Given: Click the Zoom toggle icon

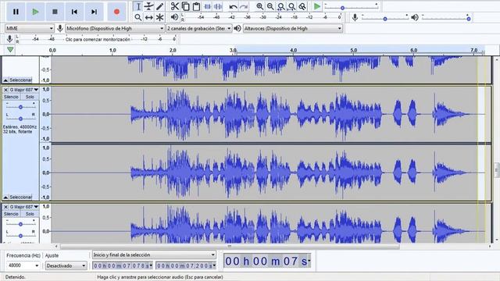Looking at the screenshot, I should pos(302,6).
